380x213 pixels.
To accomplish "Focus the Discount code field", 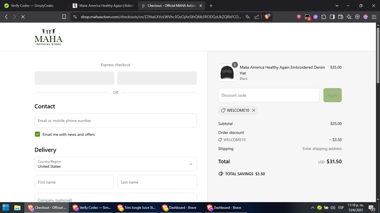I will pos(269,95).
